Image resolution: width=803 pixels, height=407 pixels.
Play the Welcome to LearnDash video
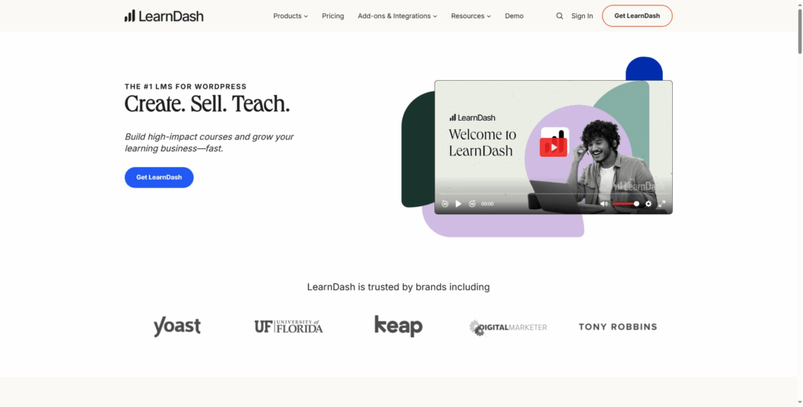point(459,204)
